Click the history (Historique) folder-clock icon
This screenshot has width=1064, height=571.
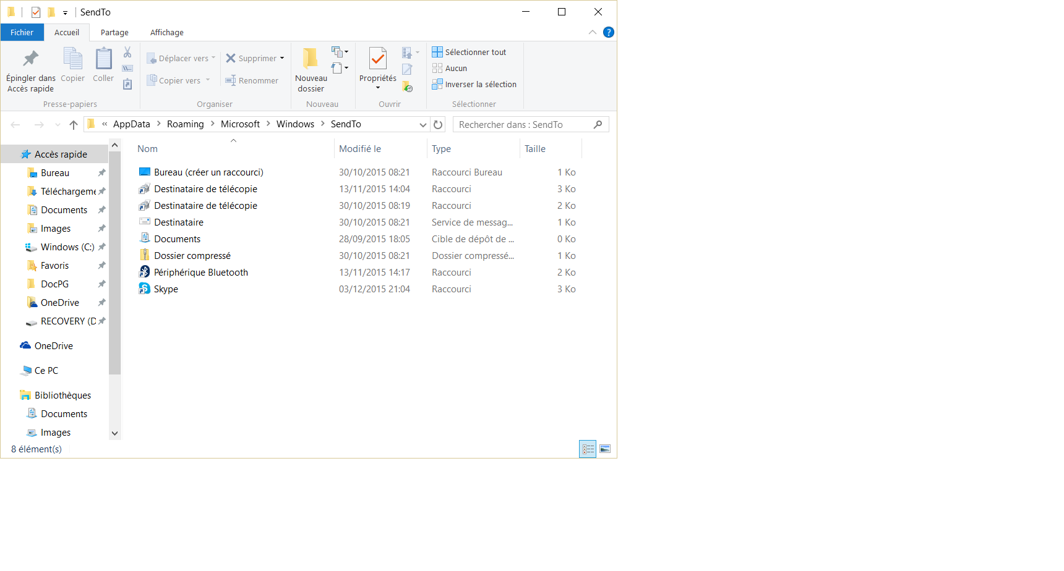(x=407, y=87)
